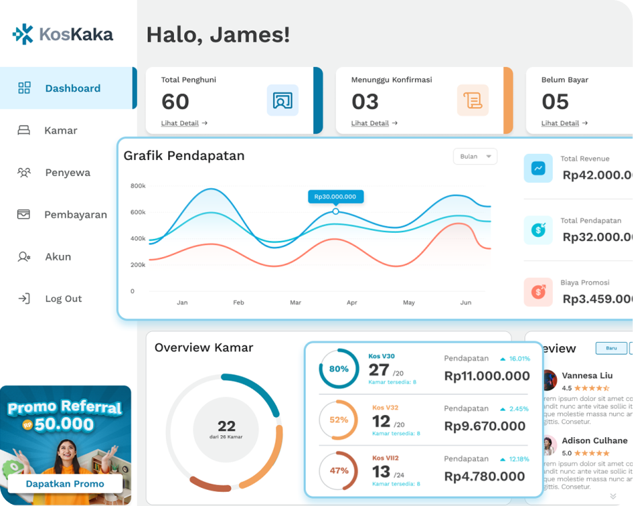Click the Total Penghuni resident icon

point(282,101)
